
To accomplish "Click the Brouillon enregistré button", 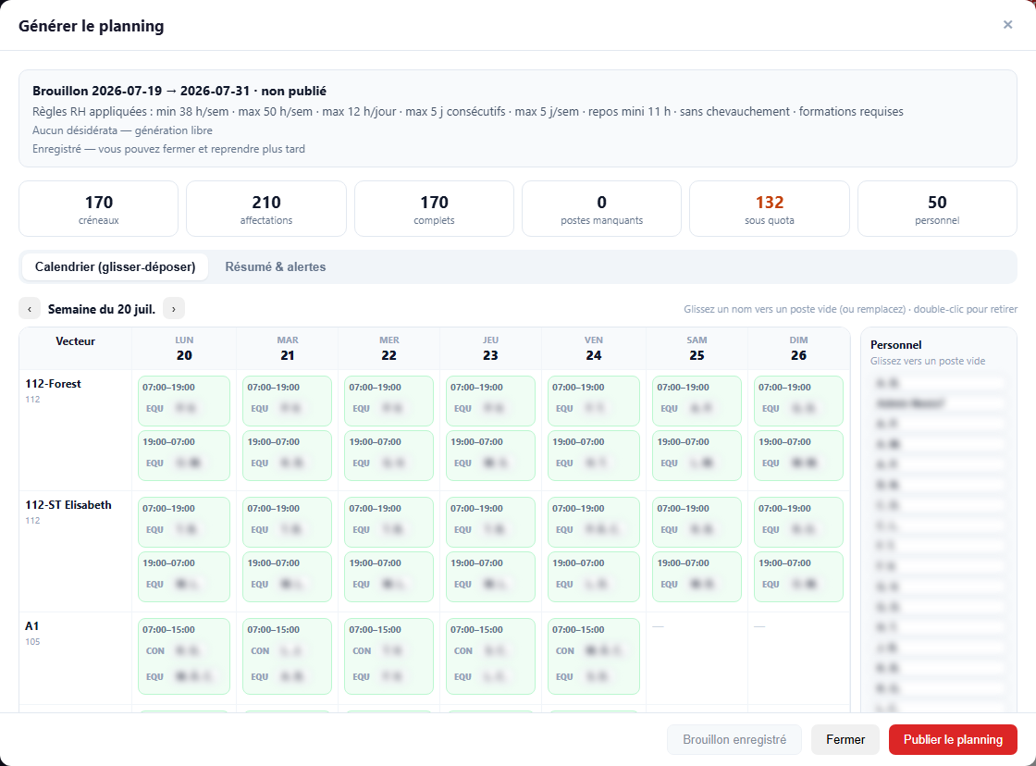I will 734,739.
